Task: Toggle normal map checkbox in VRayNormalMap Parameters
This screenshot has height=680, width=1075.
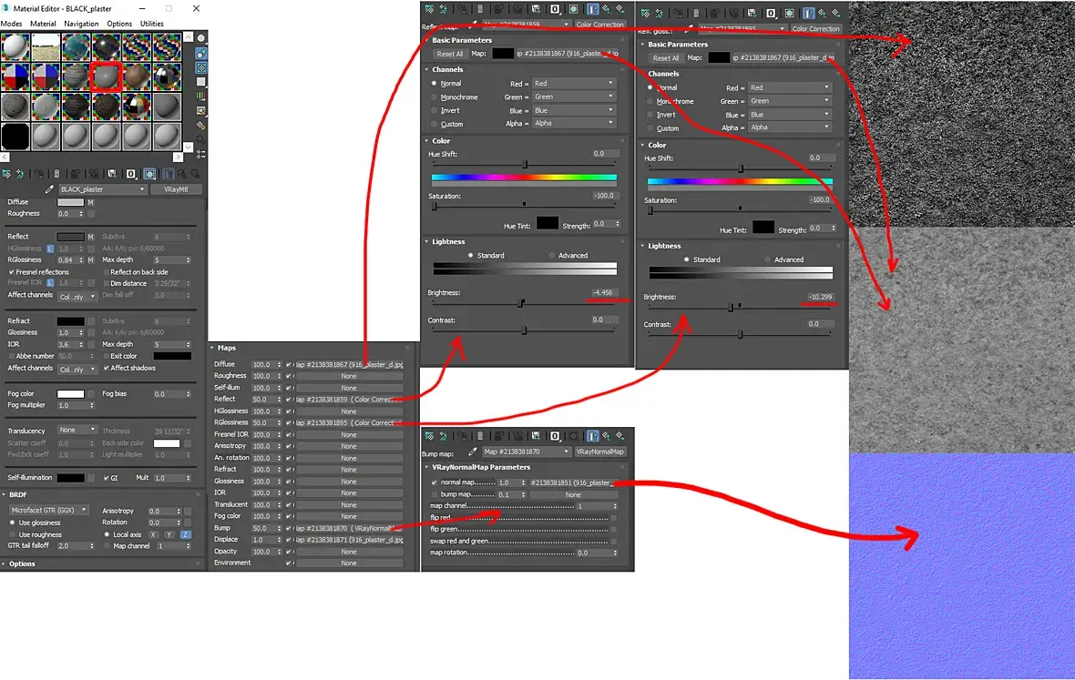Action: pyautogui.click(x=434, y=482)
